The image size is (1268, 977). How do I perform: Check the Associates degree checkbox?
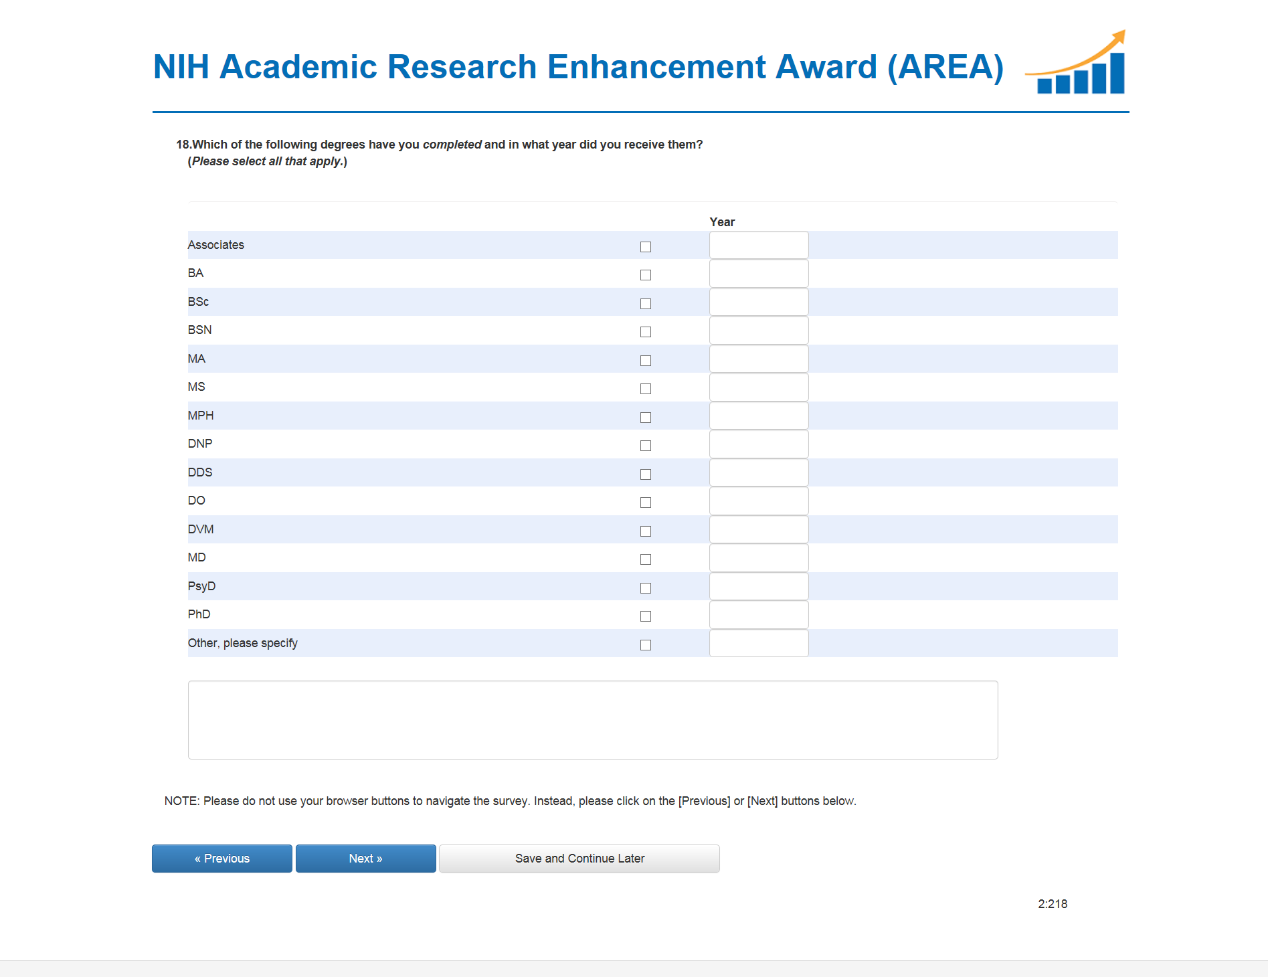(646, 247)
